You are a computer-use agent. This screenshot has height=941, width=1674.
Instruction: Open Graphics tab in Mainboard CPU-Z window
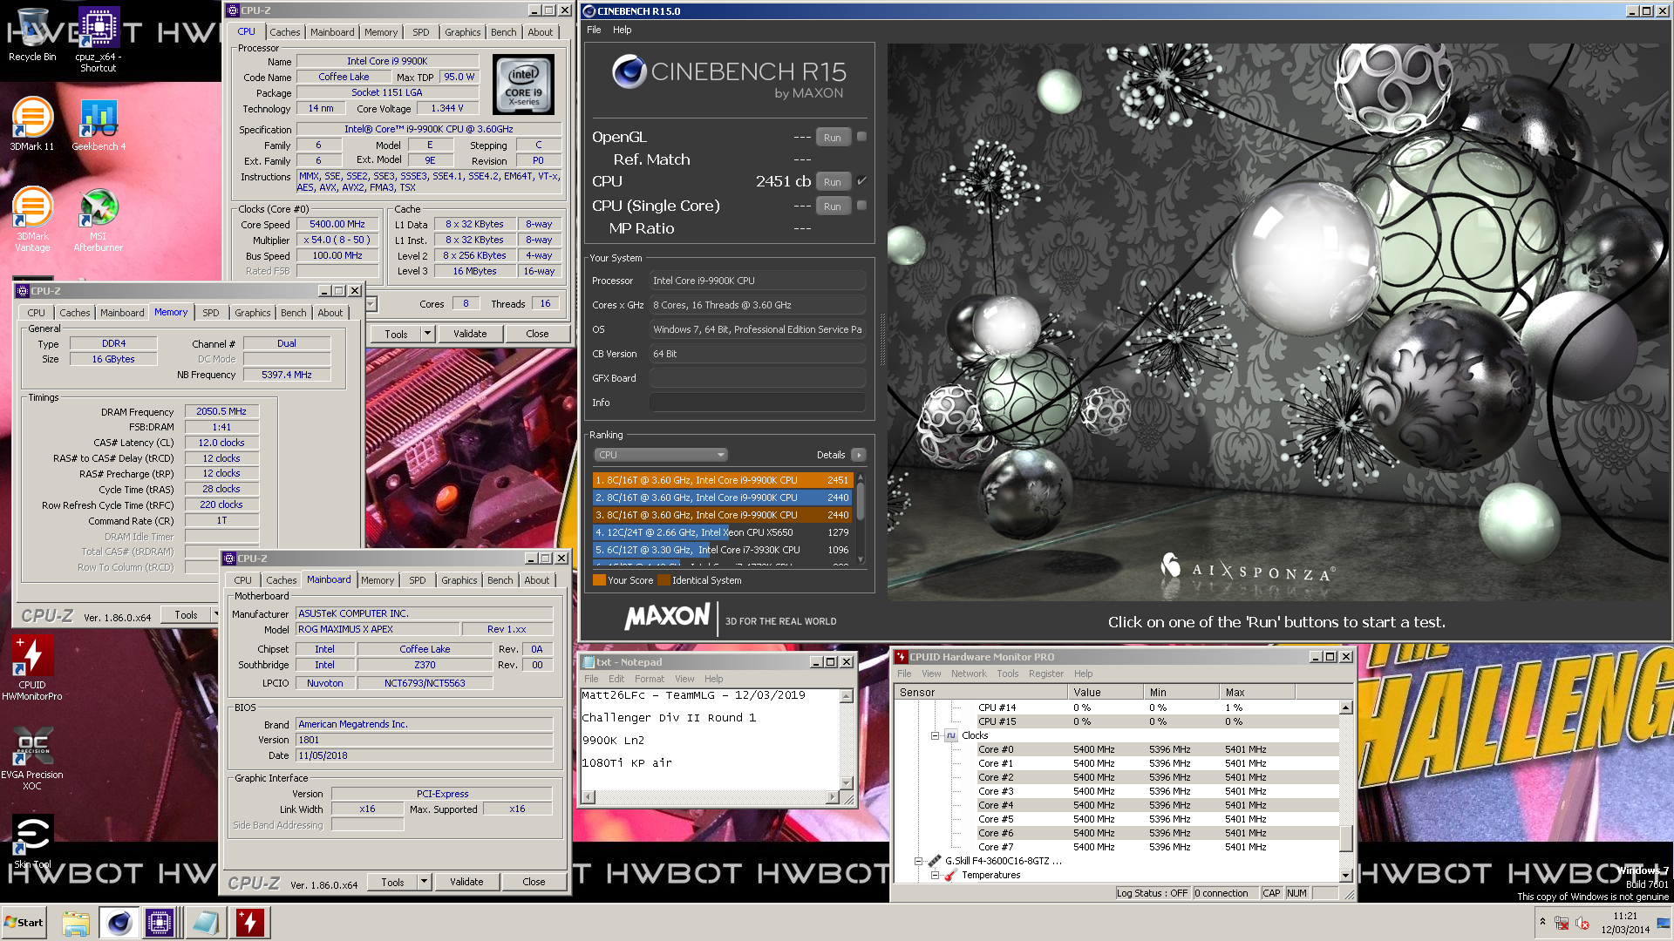(x=459, y=580)
